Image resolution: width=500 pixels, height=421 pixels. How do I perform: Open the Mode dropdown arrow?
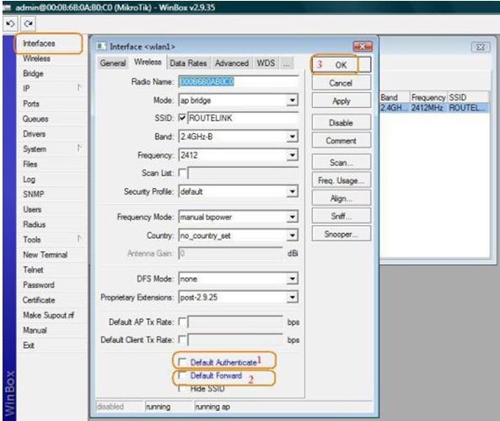pyautogui.click(x=292, y=100)
